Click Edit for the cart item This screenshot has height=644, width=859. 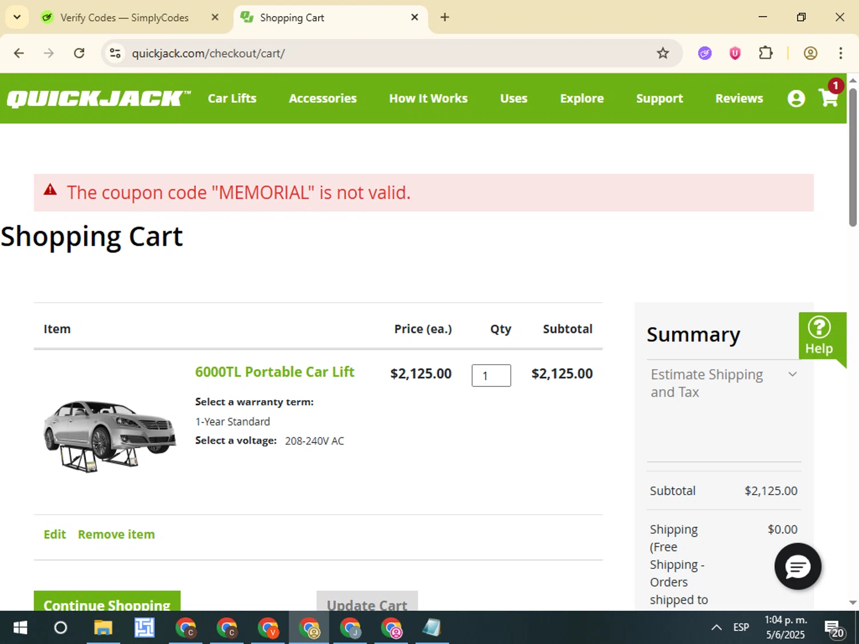point(55,534)
